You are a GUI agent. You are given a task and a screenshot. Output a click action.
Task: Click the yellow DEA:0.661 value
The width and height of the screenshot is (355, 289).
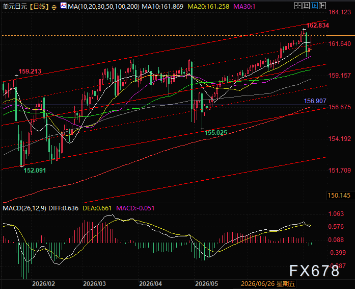[97, 208]
